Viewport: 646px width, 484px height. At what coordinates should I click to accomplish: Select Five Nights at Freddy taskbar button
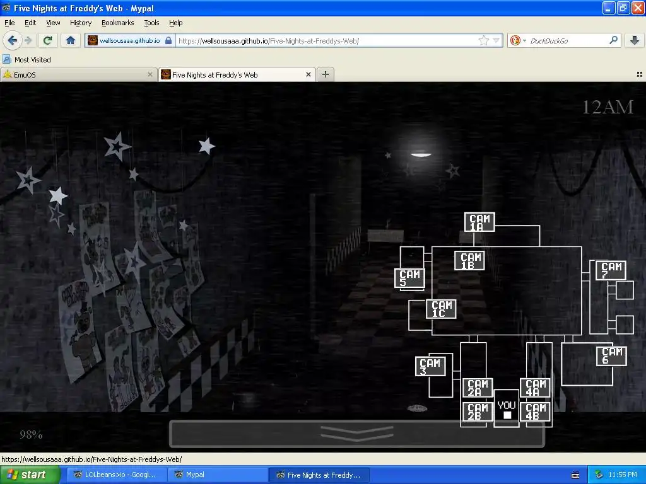[x=319, y=475]
